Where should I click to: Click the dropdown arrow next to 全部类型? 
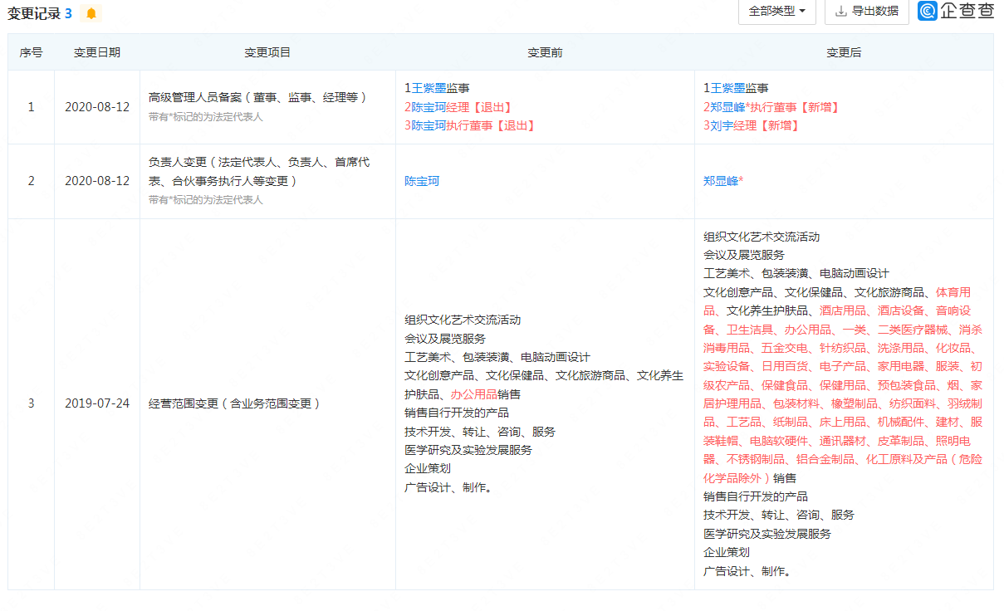point(802,12)
